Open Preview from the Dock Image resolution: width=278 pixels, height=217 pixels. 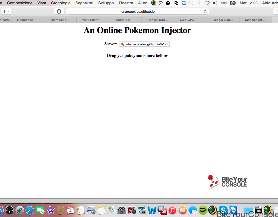point(91,210)
